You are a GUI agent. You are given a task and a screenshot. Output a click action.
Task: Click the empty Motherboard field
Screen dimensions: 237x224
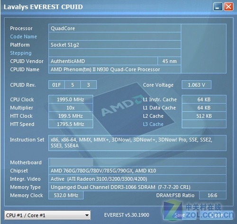coord(137,162)
